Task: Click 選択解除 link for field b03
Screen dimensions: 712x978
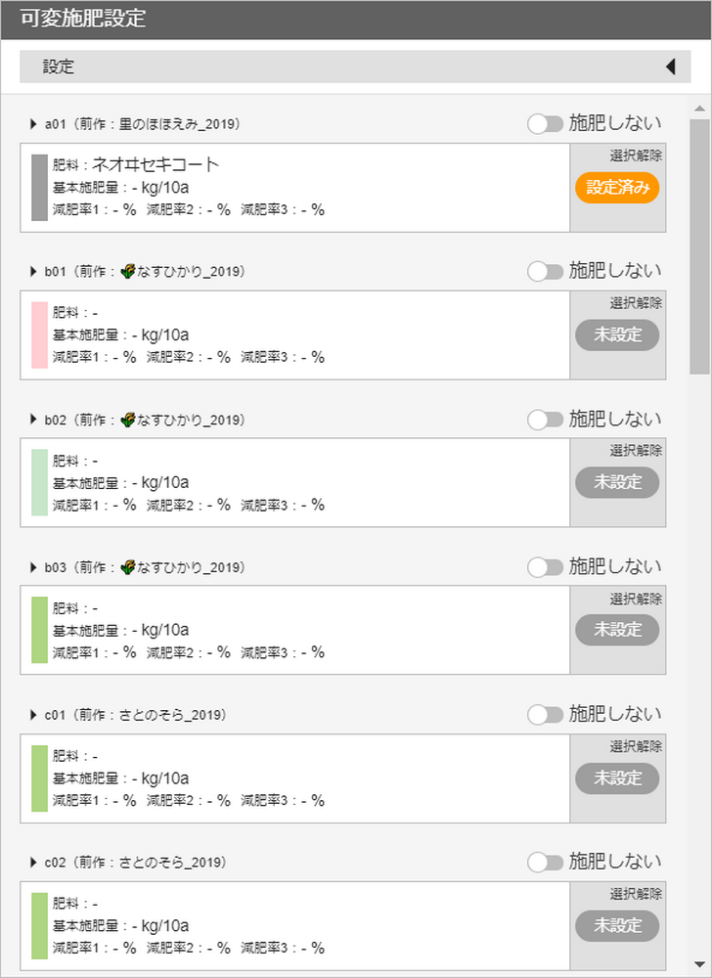Action: [x=636, y=599]
